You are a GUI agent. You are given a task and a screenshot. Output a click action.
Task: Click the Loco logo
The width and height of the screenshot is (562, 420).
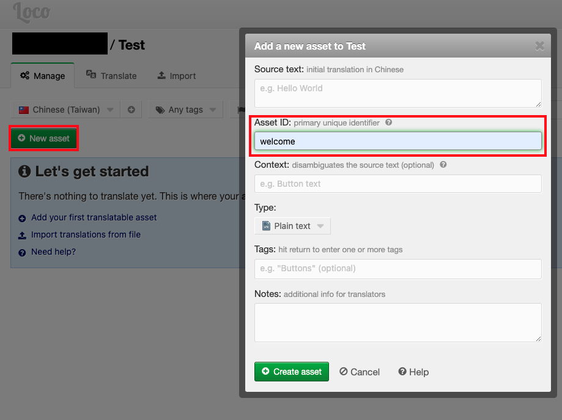31,12
